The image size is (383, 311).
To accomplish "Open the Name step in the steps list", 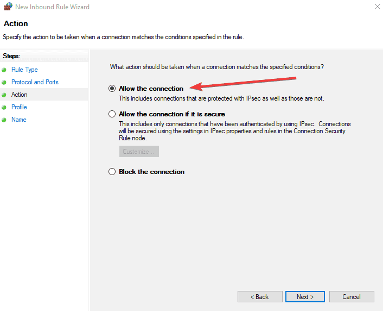I will pyautogui.click(x=19, y=120).
